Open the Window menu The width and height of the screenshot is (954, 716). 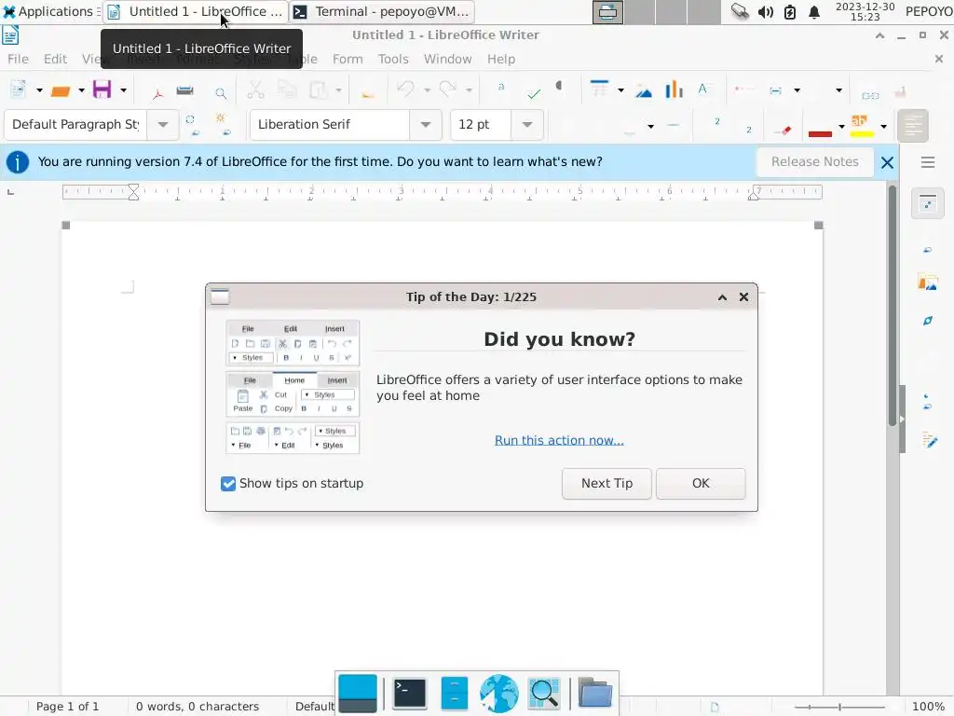(448, 59)
